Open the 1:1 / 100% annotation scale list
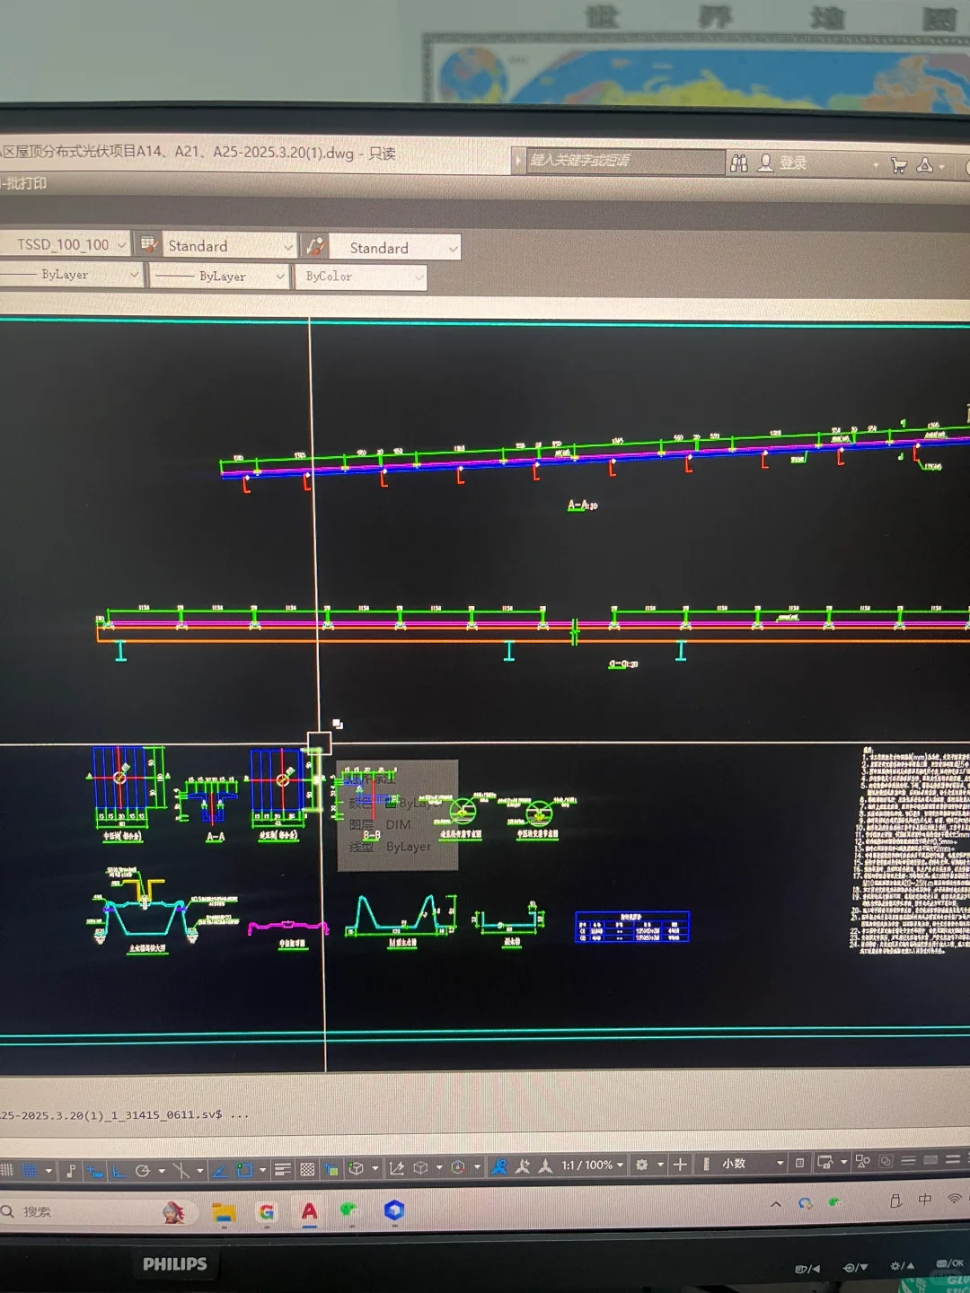Screen dimensions: 970x1293 point(593,1165)
